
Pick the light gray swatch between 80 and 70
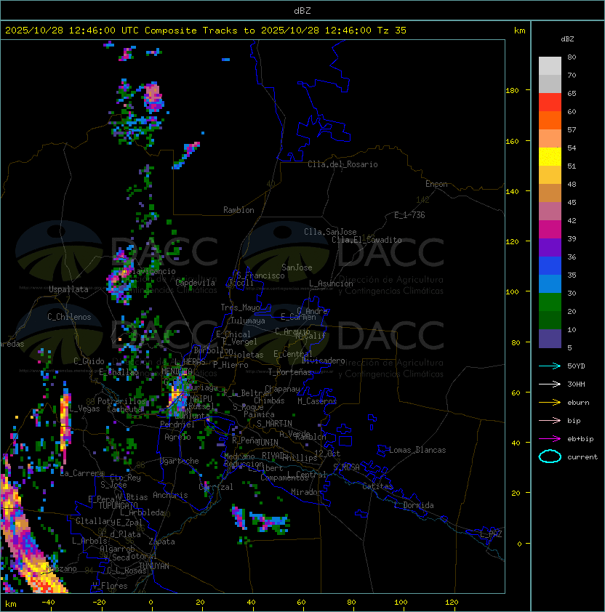[x=550, y=66]
